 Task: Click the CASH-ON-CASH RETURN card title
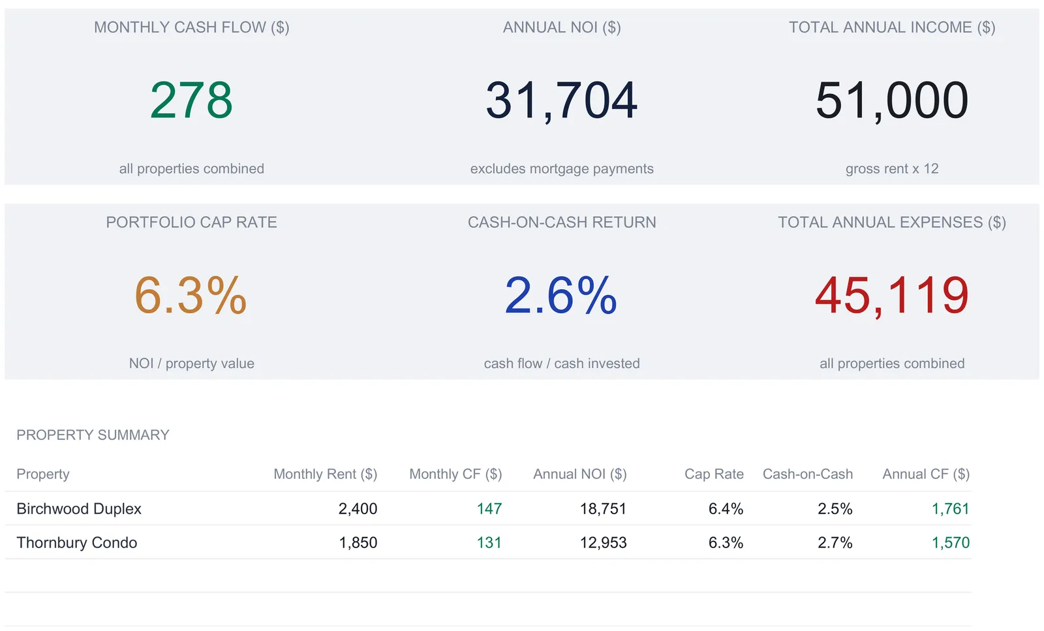point(562,223)
